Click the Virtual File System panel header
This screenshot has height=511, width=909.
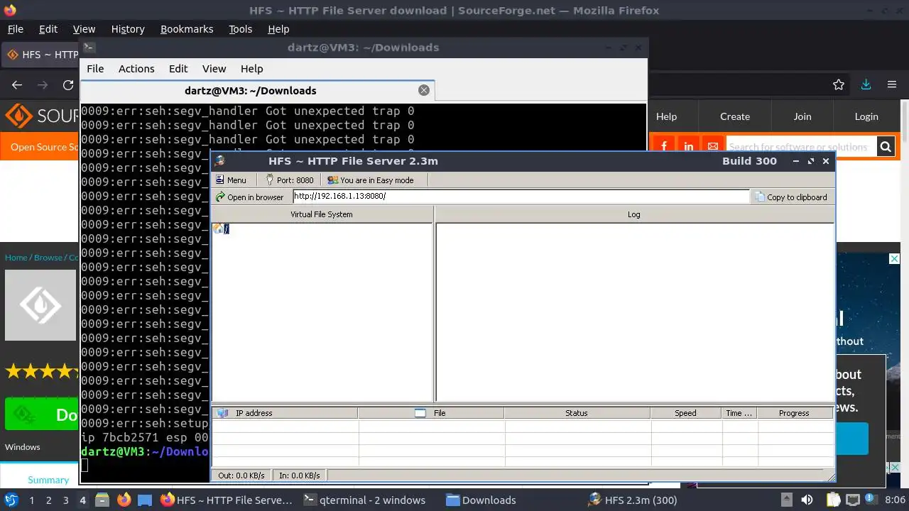click(x=322, y=214)
